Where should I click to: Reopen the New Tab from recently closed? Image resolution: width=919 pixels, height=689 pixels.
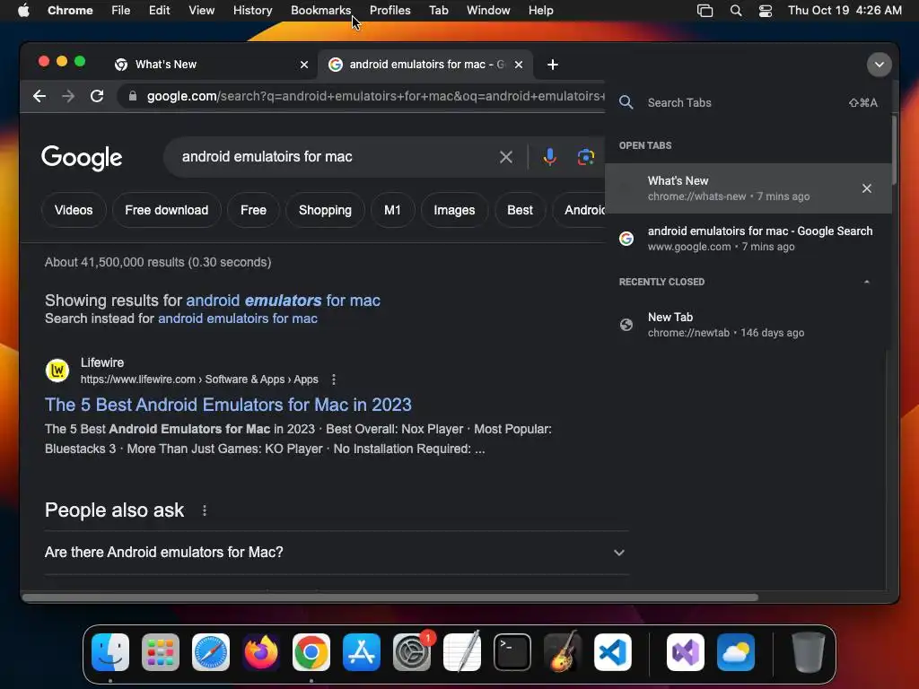coord(748,325)
